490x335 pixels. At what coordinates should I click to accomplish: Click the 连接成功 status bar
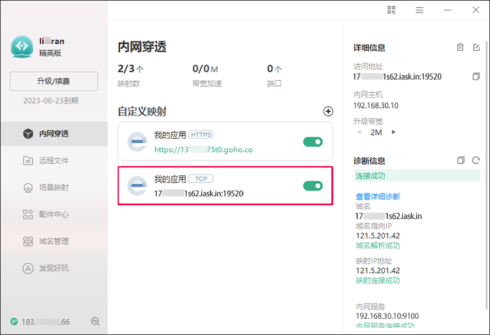point(417,176)
